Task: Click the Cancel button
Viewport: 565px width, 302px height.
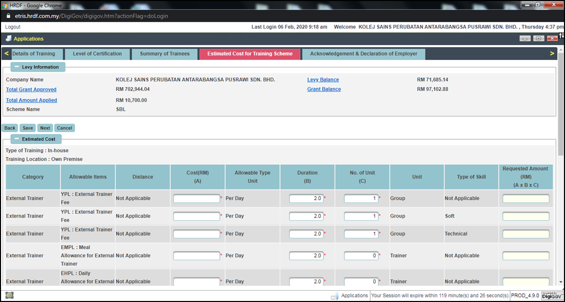Action: [65, 128]
